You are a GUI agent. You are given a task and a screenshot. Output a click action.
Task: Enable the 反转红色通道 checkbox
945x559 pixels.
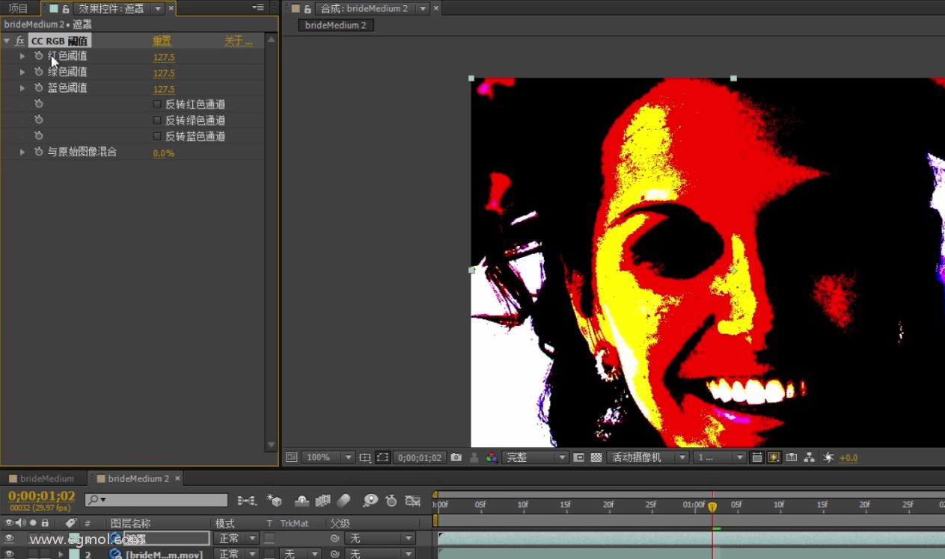[157, 105]
